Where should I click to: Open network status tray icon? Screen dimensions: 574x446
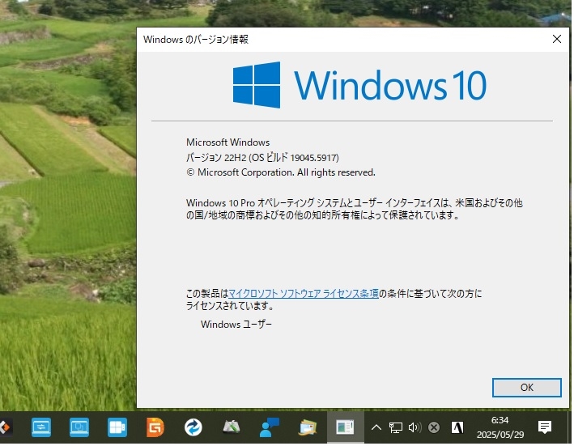[x=397, y=429]
